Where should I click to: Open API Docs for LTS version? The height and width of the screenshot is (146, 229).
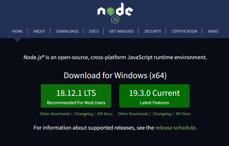click(105, 114)
